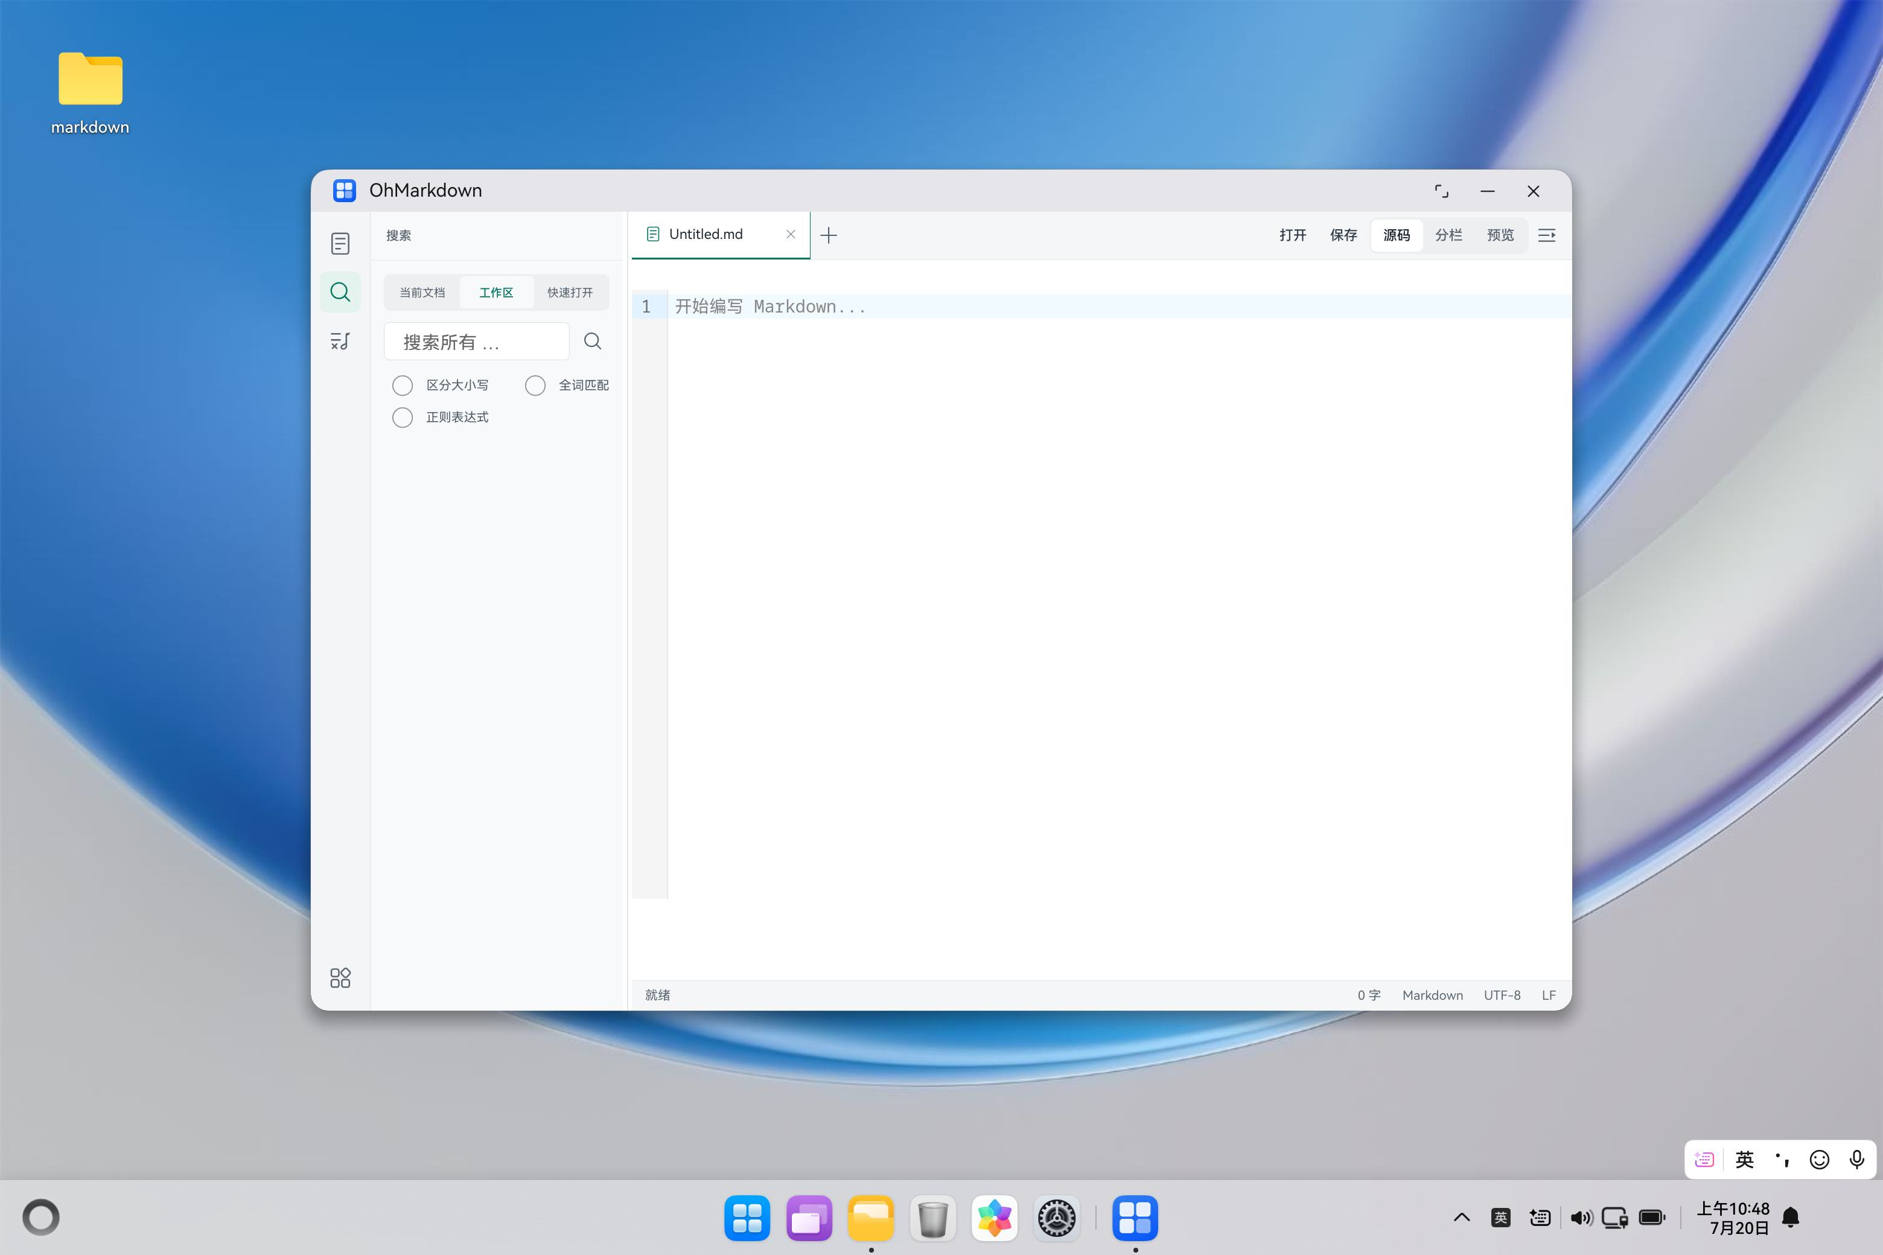
Task: Click the display connection icon in tray
Action: click(x=1615, y=1218)
